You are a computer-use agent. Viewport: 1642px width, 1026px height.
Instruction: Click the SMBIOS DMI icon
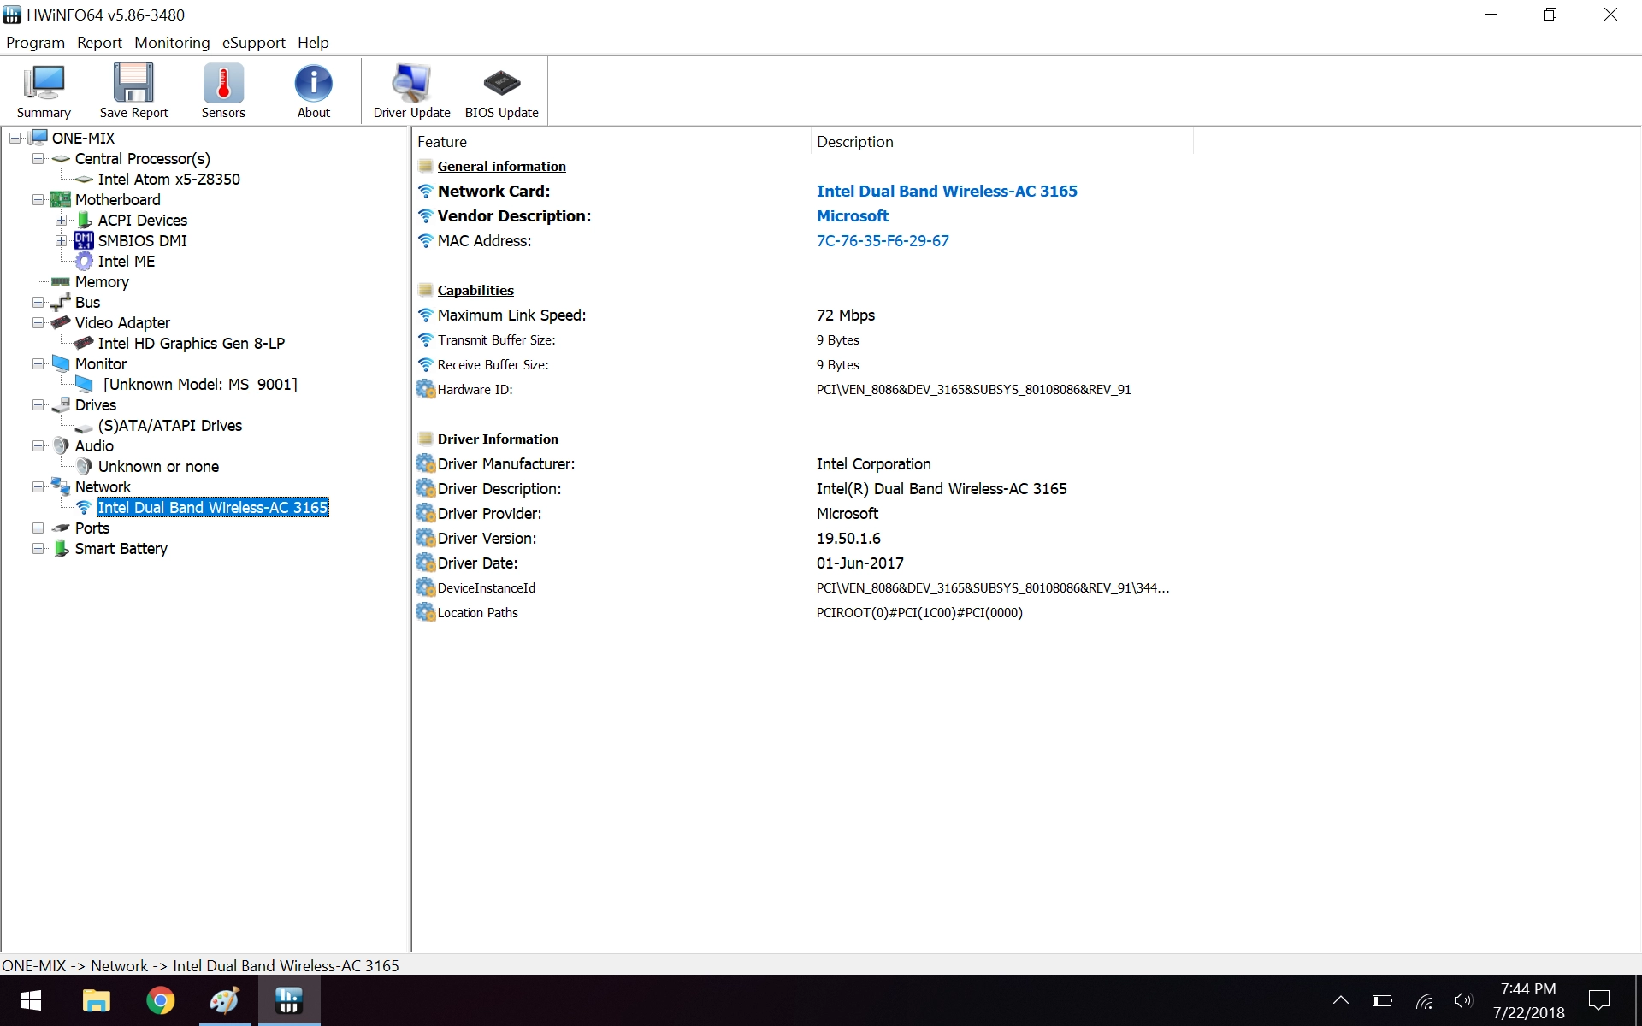[x=84, y=240]
